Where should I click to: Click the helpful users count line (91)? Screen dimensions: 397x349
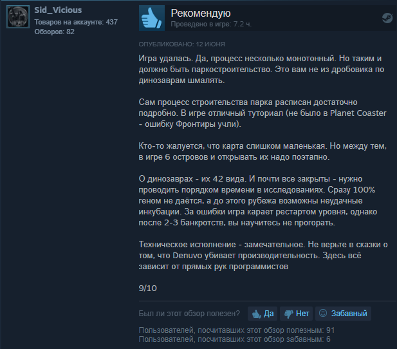[x=237, y=330]
